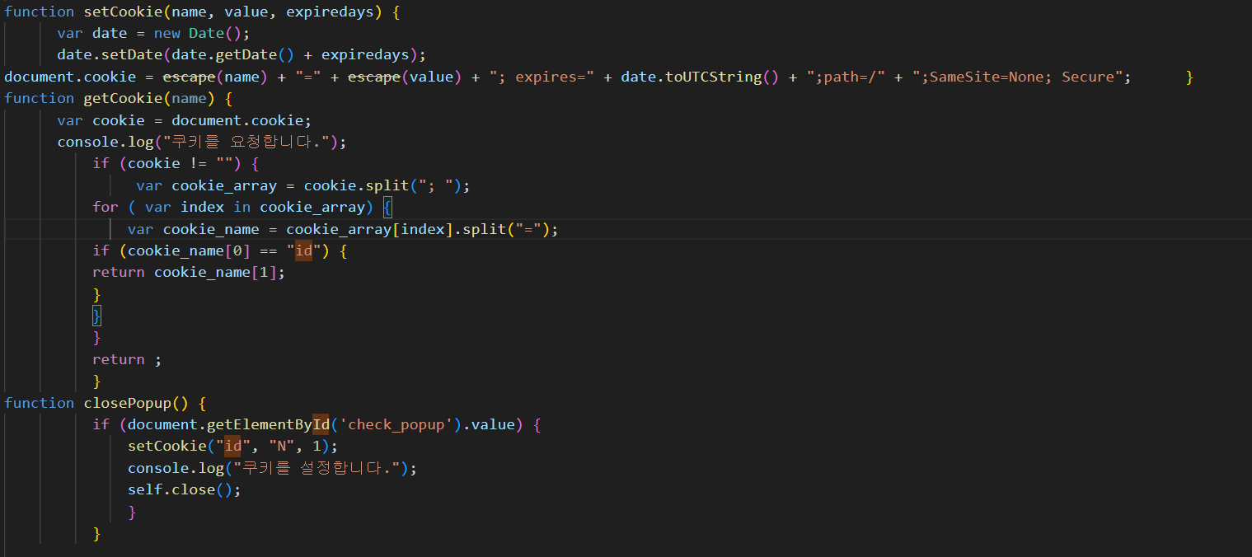The width and height of the screenshot is (1252, 557).
Task: Click the "쿠키를 요청합니다." log string
Action: [246, 142]
